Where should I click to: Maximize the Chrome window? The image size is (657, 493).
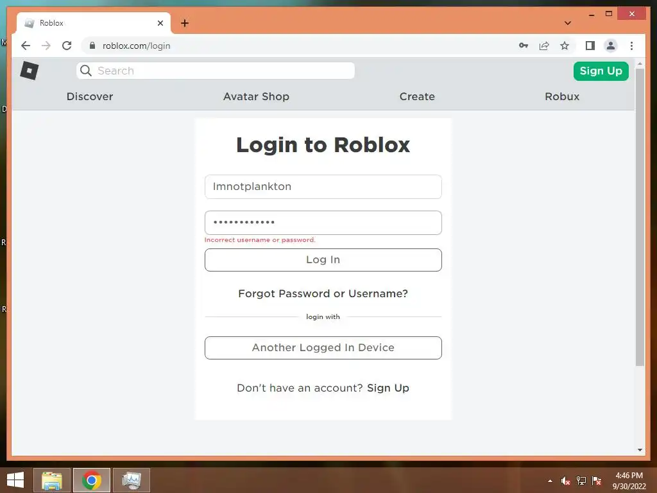pos(609,14)
